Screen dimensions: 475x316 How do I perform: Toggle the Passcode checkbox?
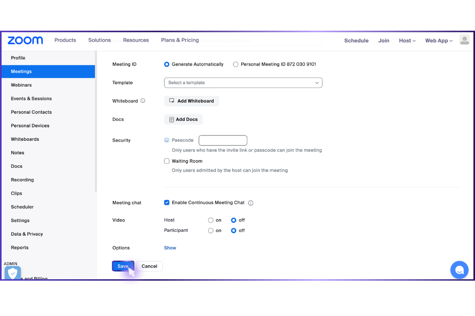(x=167, y=140)
